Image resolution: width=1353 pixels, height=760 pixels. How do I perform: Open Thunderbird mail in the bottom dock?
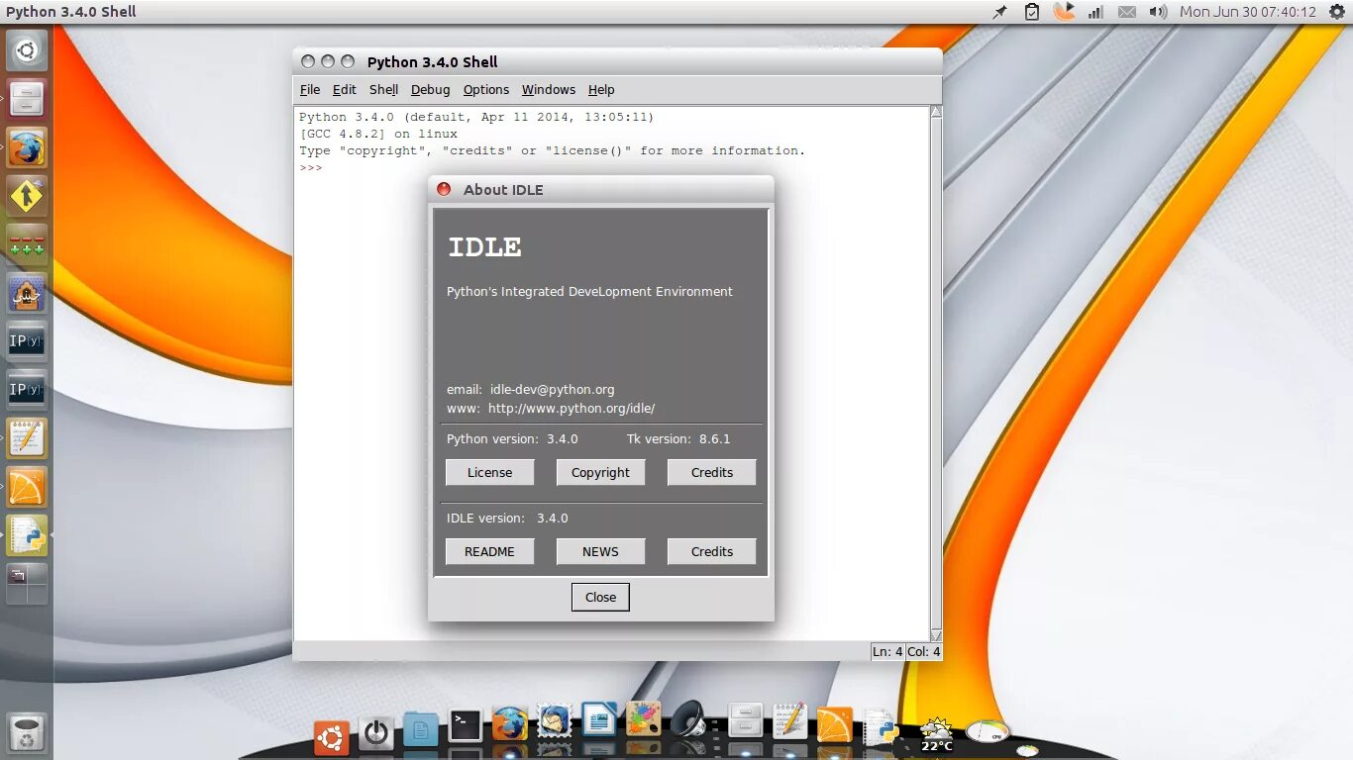click(x=555, y=721)
